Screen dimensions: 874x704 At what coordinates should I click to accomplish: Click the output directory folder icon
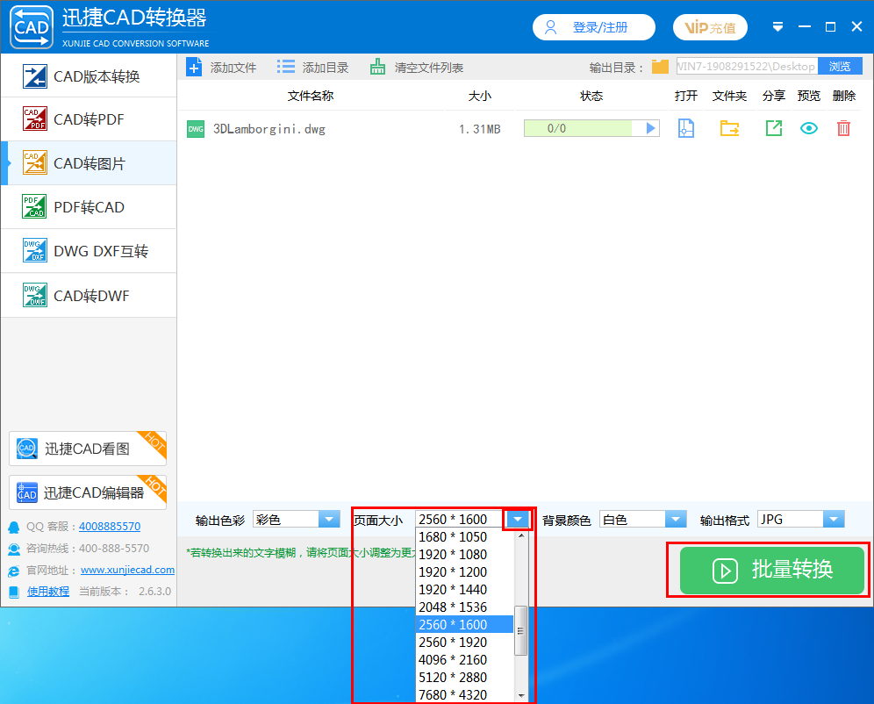pyautogui.click(x=660, y=68)
